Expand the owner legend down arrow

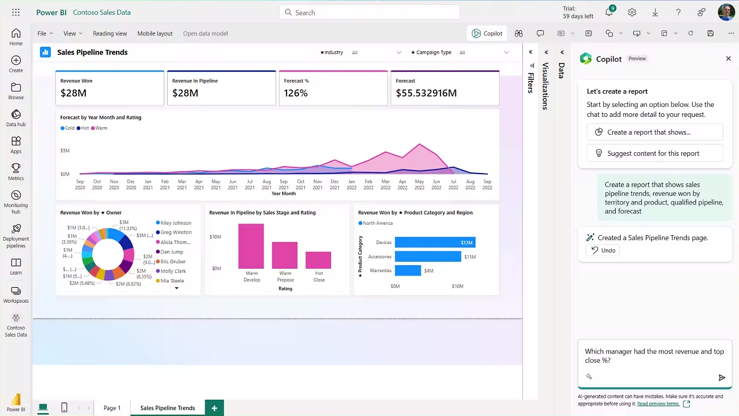(x=177, y=288)
